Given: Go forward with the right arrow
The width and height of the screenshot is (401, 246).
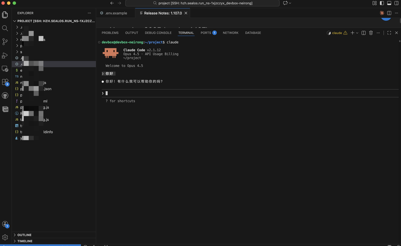Looking at the screenshot, I should 119,3.
